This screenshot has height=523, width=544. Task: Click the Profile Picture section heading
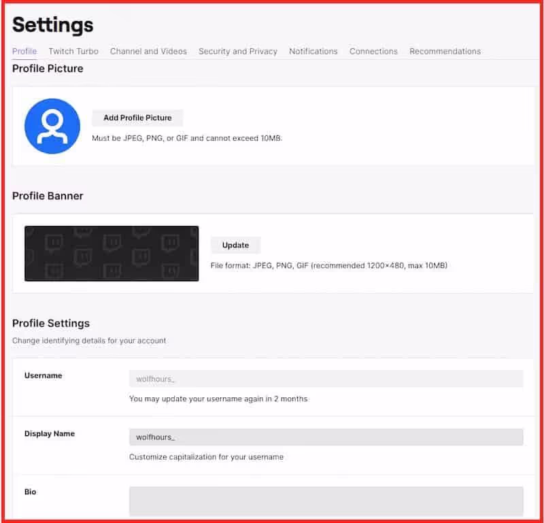(48, 69)
